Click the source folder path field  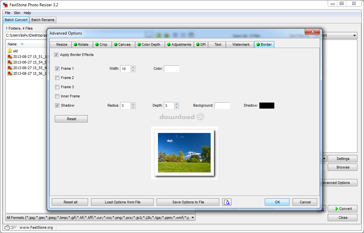click(26, 36)
